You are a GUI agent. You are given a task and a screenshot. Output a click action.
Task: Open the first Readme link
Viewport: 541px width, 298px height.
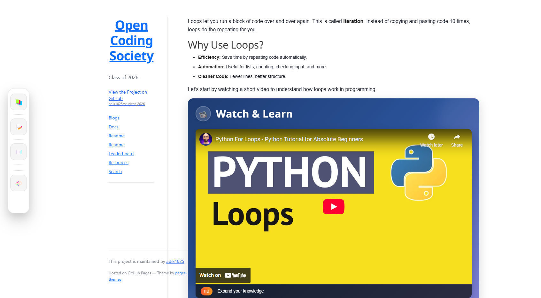tap(117, 136)
